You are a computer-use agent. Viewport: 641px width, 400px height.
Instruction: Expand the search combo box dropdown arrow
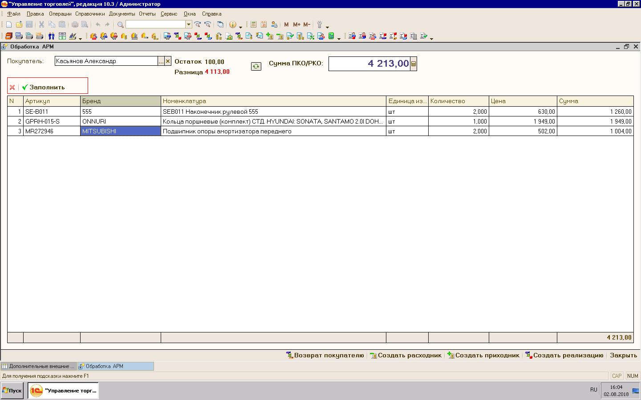click(x=189, y=25)
